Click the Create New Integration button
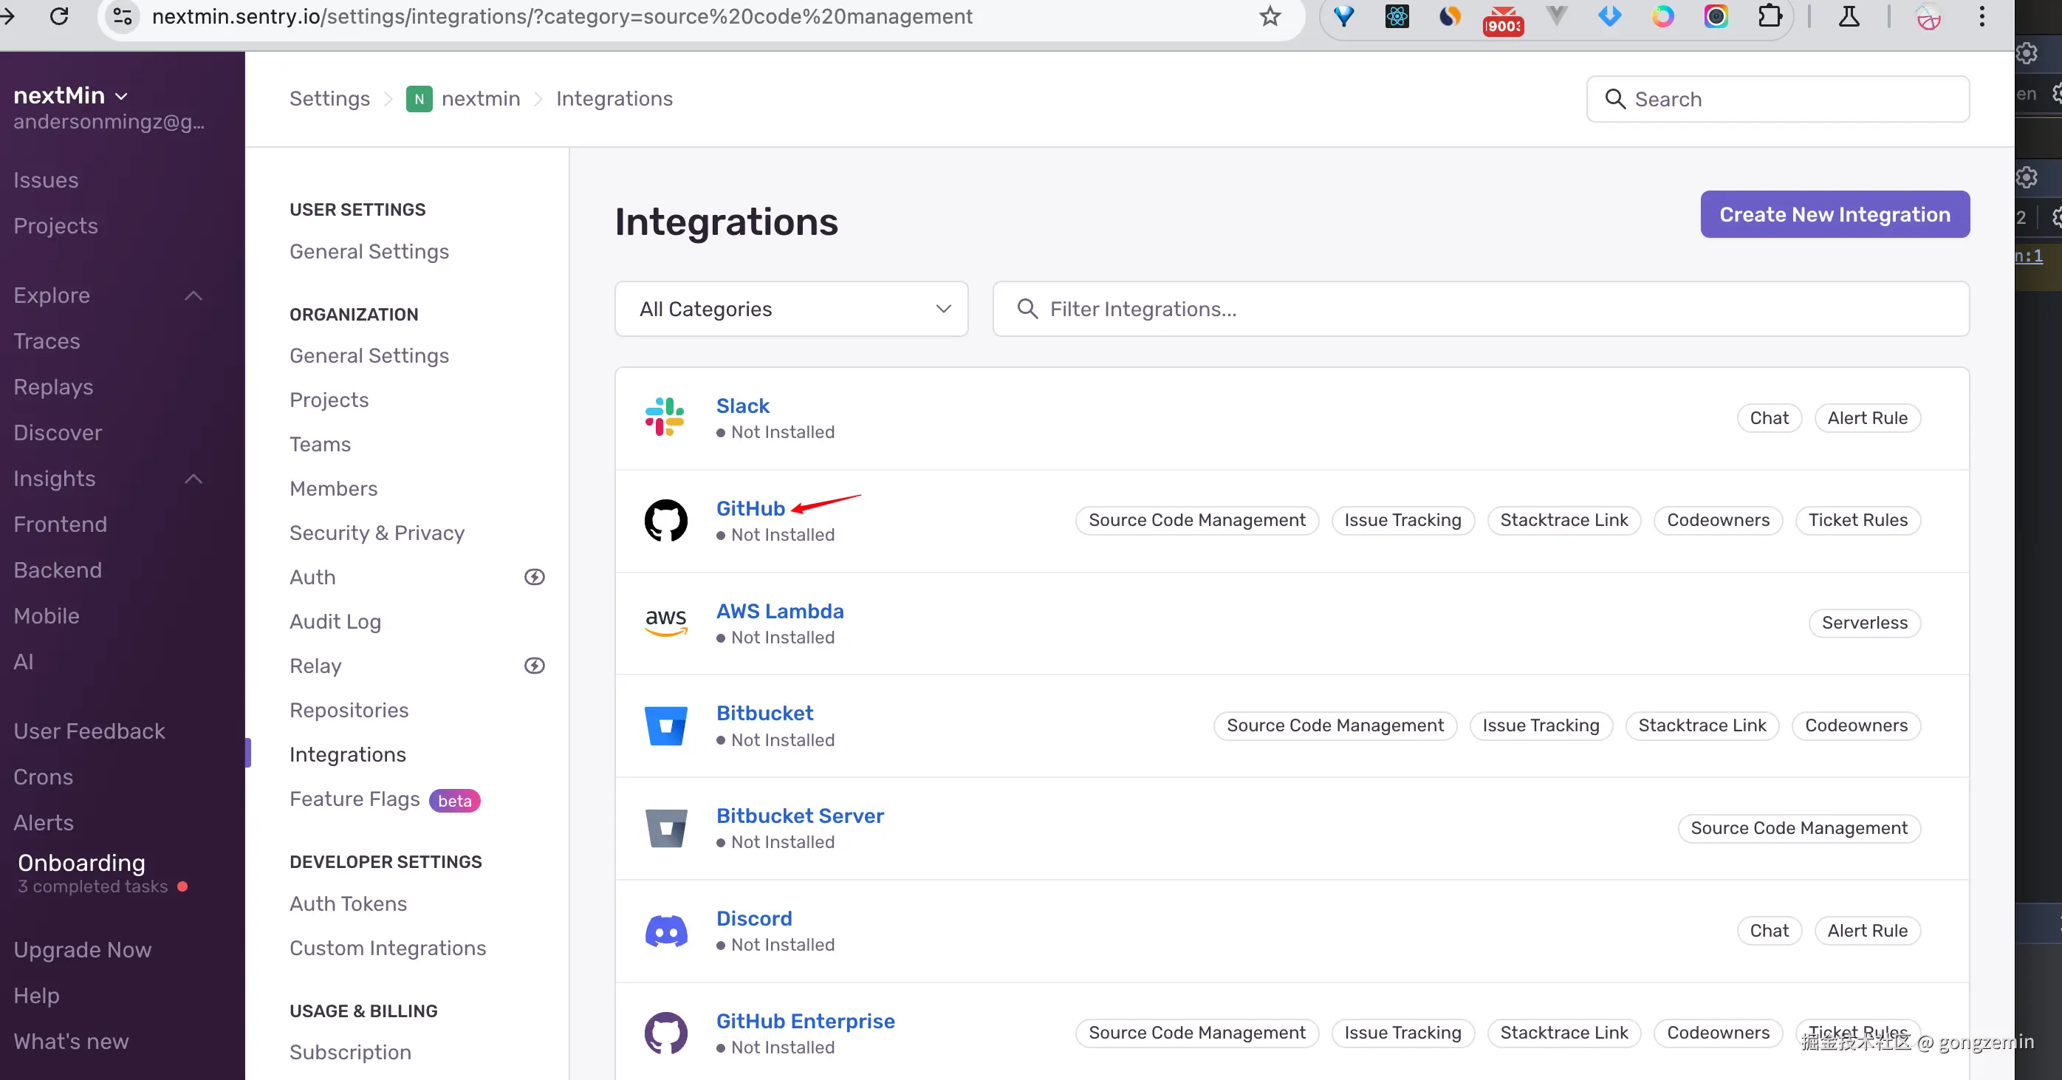The height and width of the screenshot is (1080, 2062). (x=1834, y=214)
